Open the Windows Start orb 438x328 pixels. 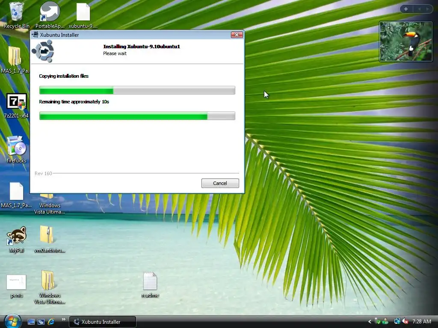click(12, 321)
